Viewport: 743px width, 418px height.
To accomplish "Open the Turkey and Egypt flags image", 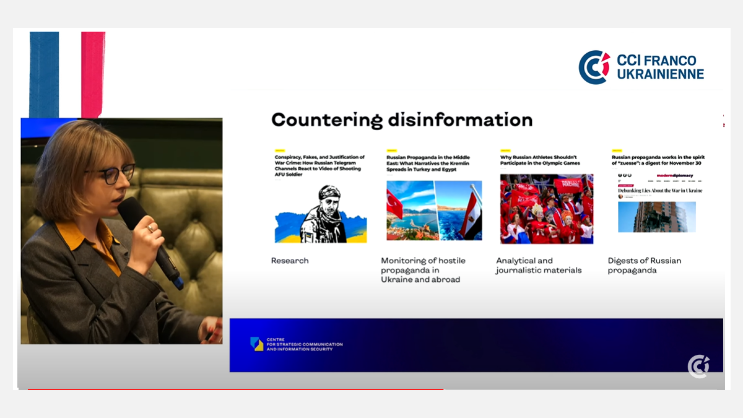I will [x=434, y=211].
